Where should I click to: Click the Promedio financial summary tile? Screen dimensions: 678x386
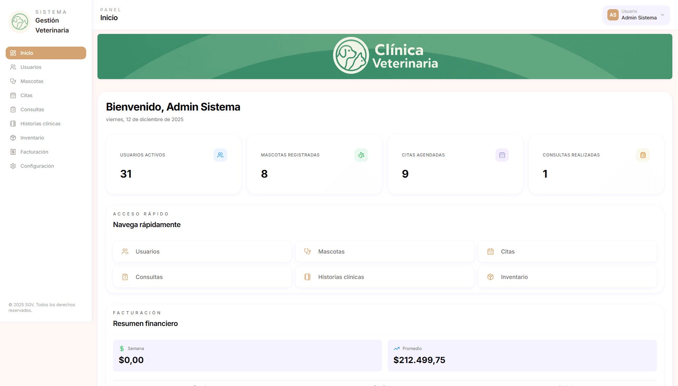(x=522, y=355)
